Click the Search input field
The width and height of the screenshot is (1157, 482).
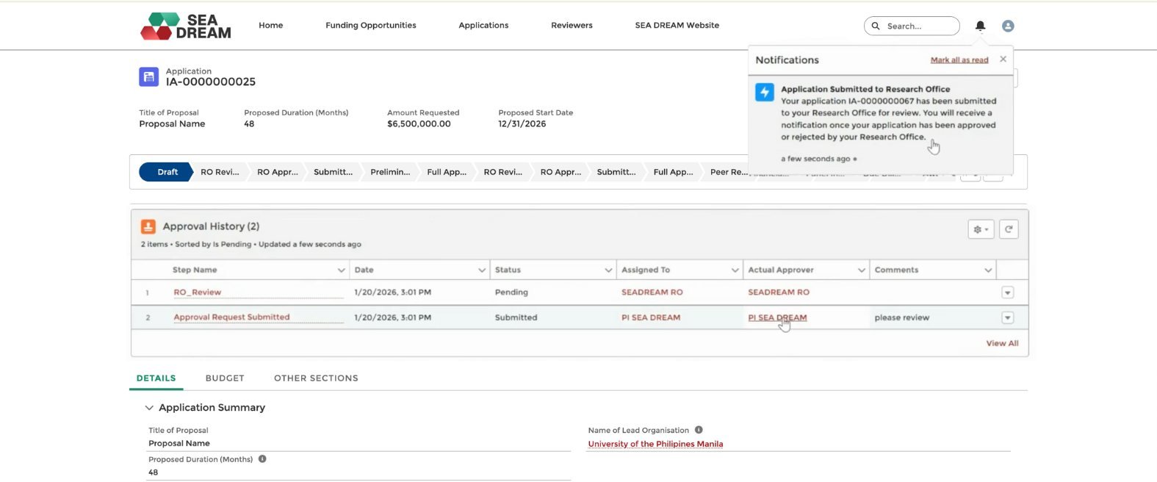(x=918, y=26)
